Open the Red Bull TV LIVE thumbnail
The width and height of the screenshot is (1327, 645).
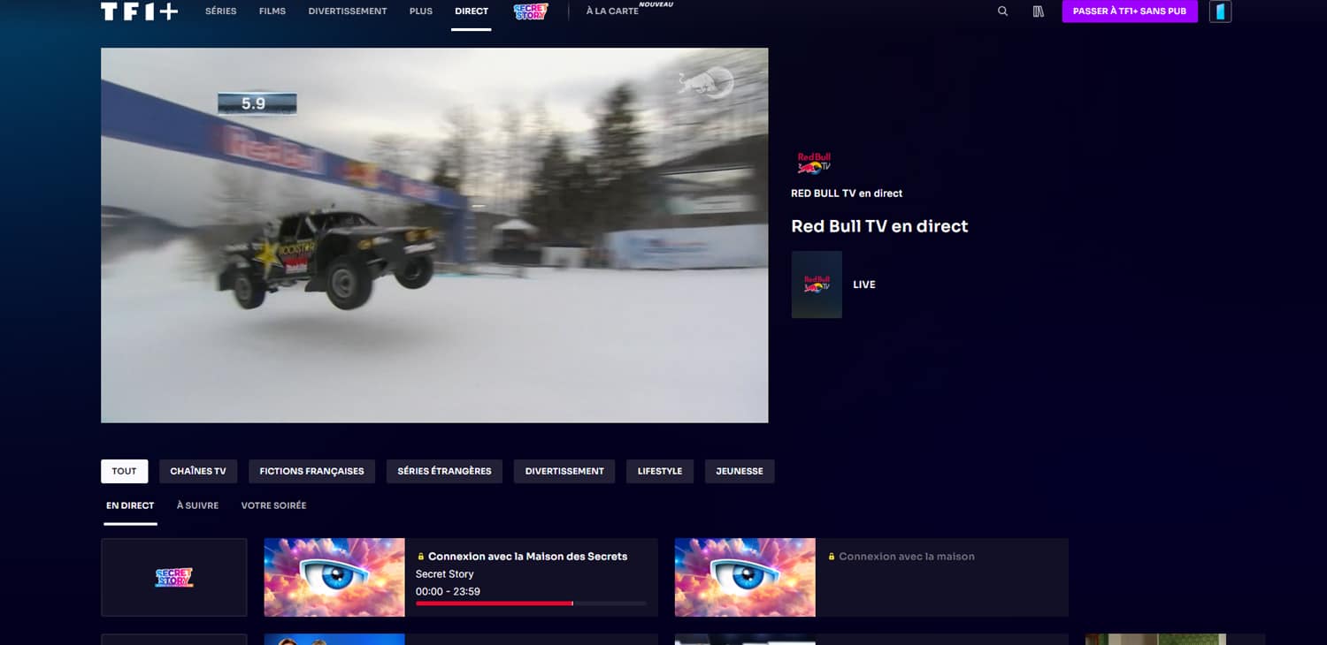point(817,285)
